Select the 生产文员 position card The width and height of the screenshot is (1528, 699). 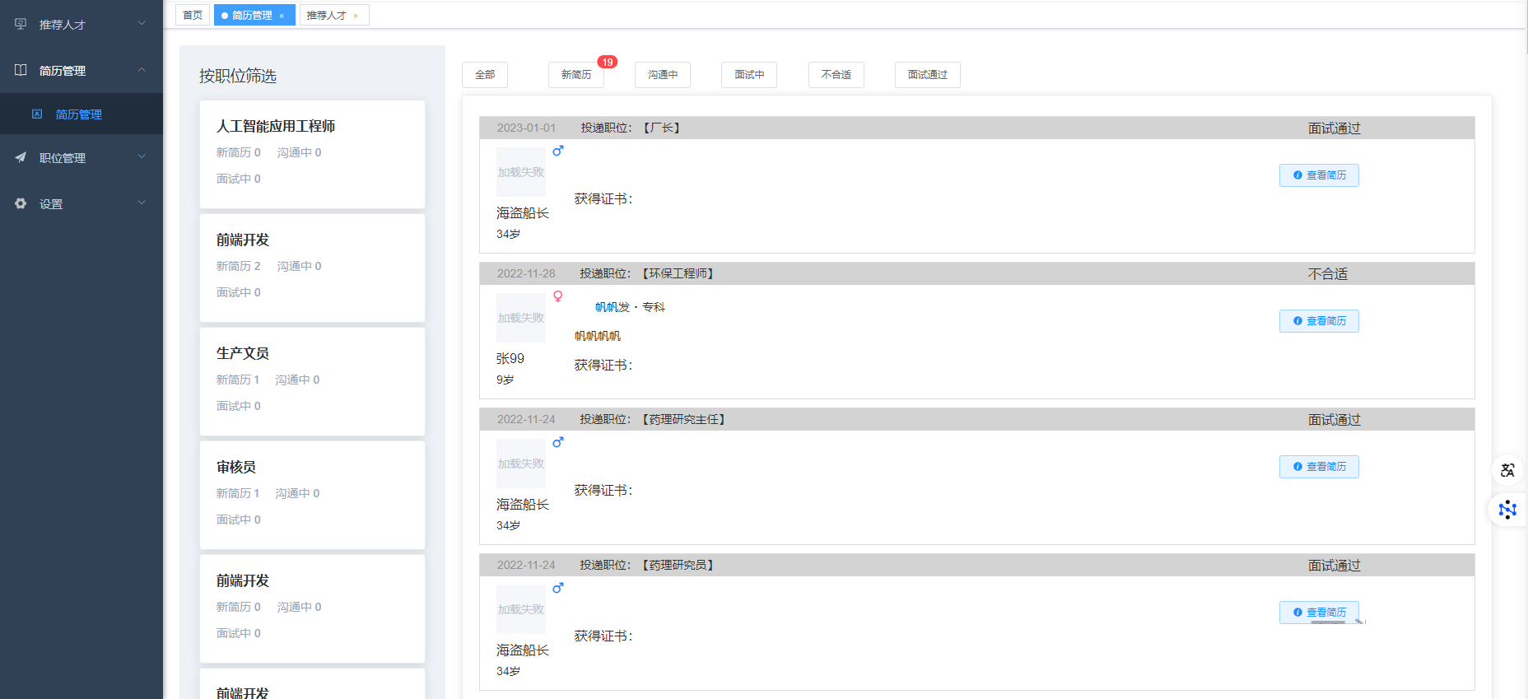click(x=312, y=381)
